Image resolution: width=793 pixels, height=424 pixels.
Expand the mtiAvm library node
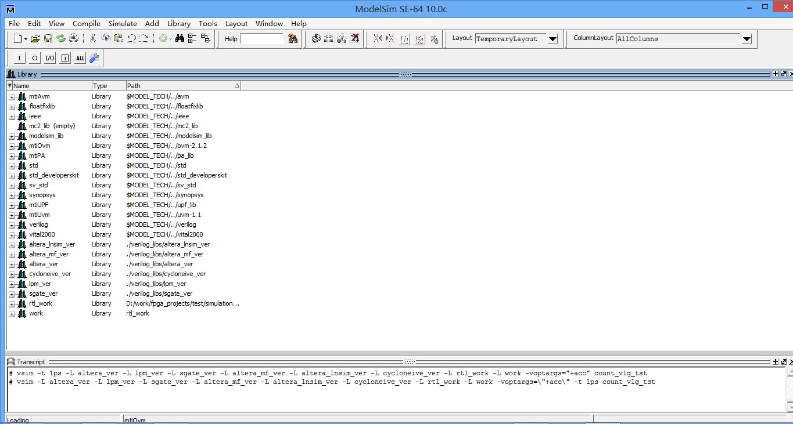(x=12, y=97)
